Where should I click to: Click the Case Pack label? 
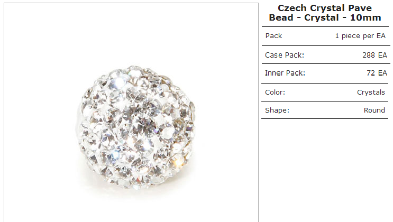coord(285,55)
